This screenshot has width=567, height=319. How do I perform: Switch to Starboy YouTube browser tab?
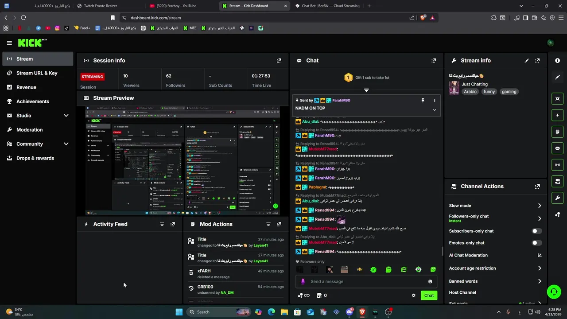181,6
